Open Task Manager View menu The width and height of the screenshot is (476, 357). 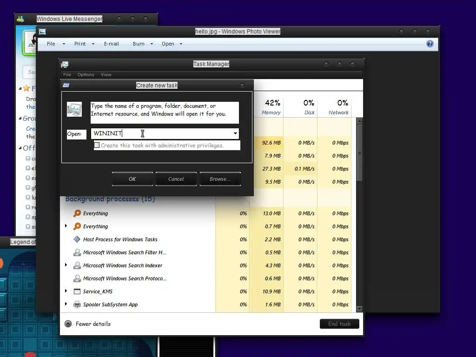pyautogui.click(x=106, y=75)
